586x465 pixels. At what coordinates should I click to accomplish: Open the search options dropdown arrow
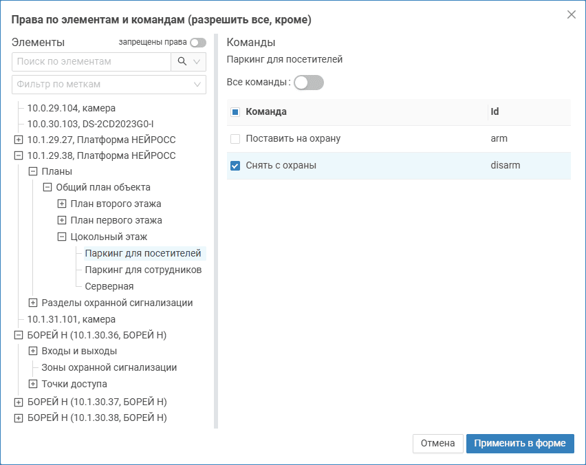coord(197,62)
